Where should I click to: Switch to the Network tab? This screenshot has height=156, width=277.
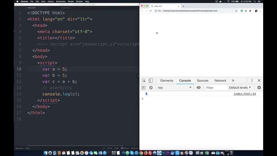[x=220, y=81]
